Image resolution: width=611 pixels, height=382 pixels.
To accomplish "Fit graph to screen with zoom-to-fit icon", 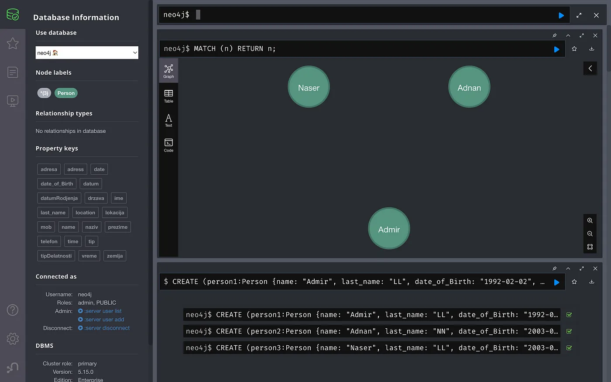I will [590, 247].
